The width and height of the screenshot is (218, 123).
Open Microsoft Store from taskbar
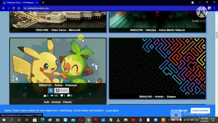click(x=35, y=120)
